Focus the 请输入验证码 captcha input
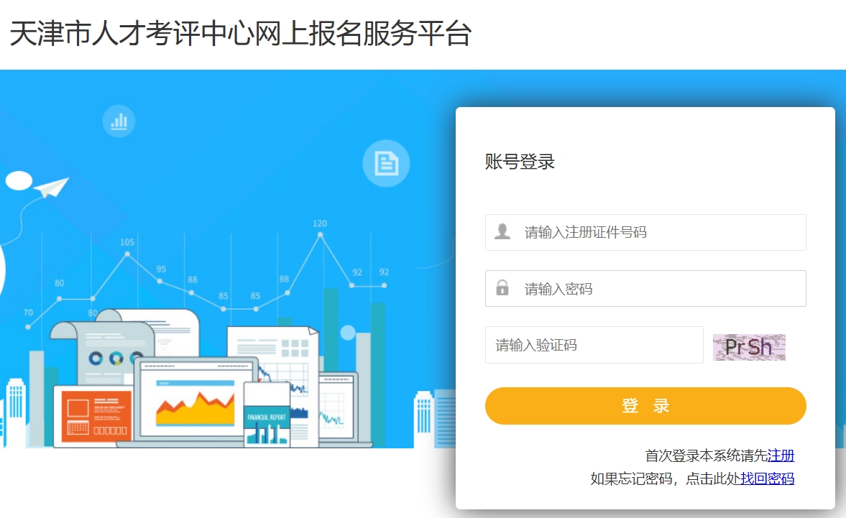Viewport: 846px width, 518px height. (x=594, y=344)
